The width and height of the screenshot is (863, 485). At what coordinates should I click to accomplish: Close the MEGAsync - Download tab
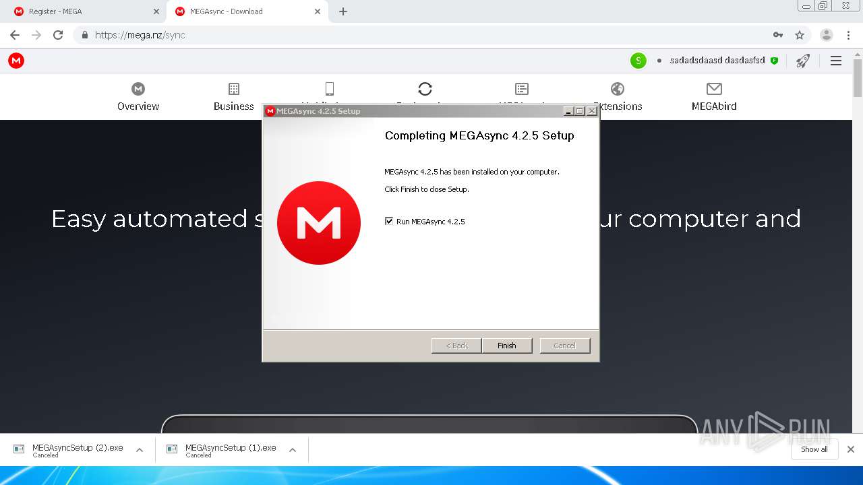pos(317,11)
